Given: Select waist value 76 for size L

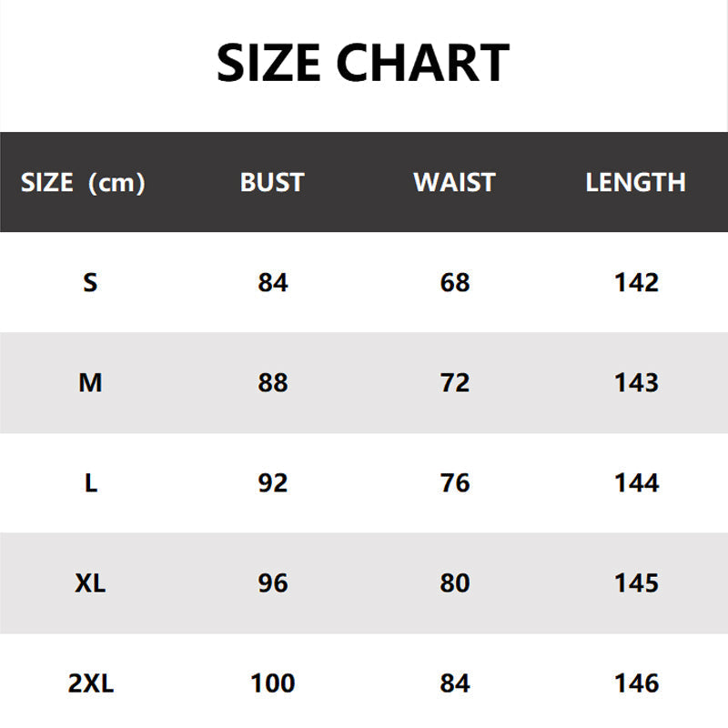Looking at the screenshot, I should [x=454, y=482].
